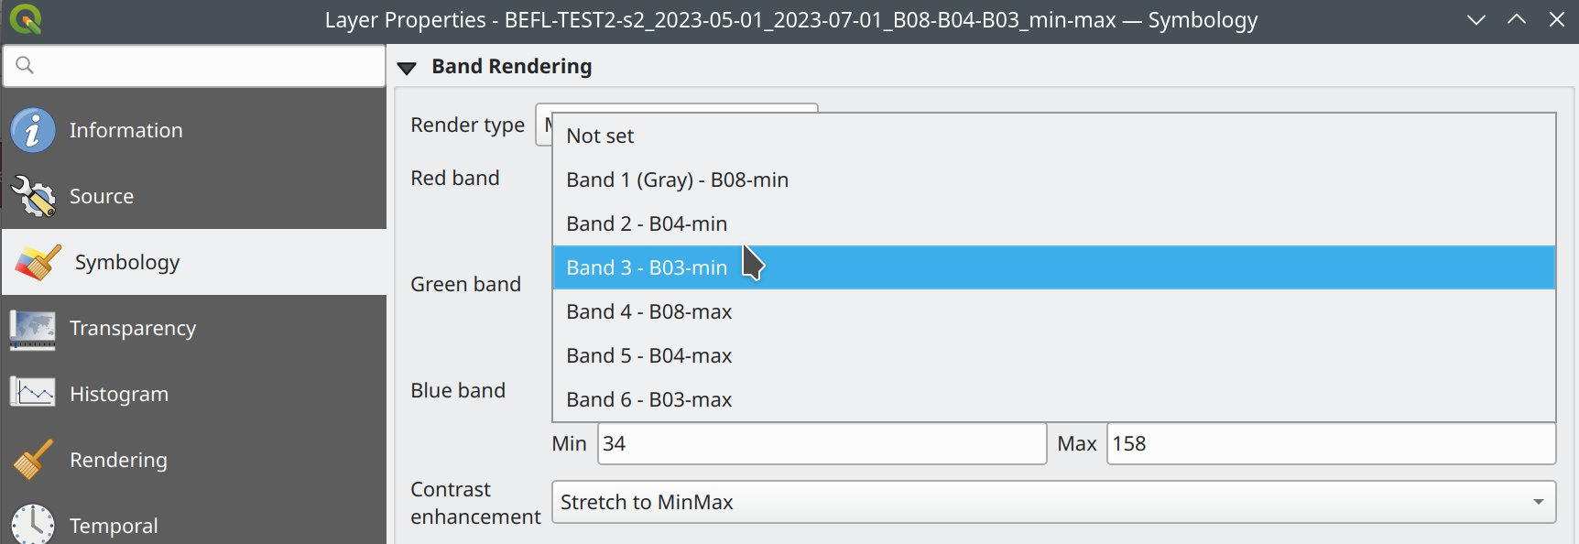Viewport: 1579px width, 544px height.
Task: Pick Band 2 - B04-min option
Action: click(647, 223)
